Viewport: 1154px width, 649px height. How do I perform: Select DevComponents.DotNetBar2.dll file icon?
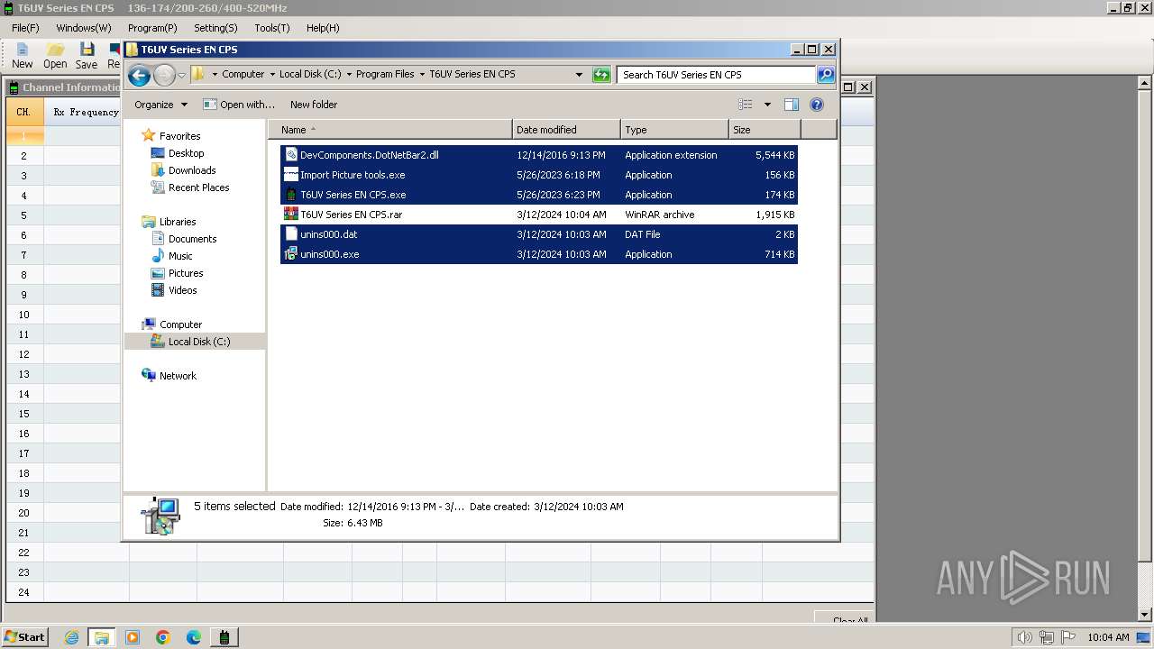291,155
